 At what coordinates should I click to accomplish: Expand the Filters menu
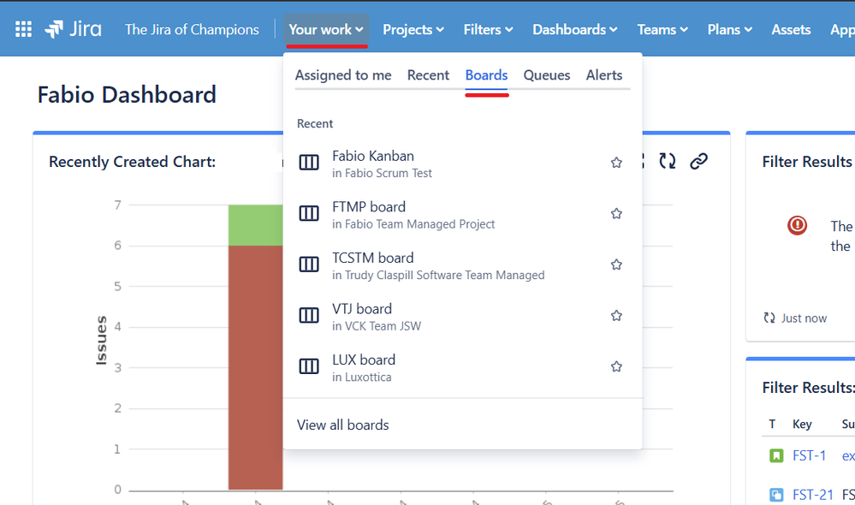[x=488, y=29]
